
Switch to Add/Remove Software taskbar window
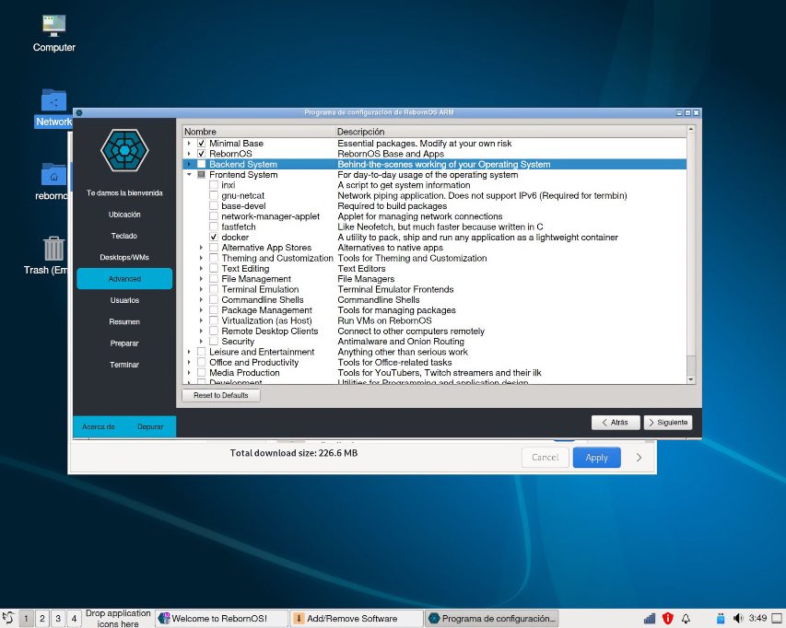tap(357, 619)
